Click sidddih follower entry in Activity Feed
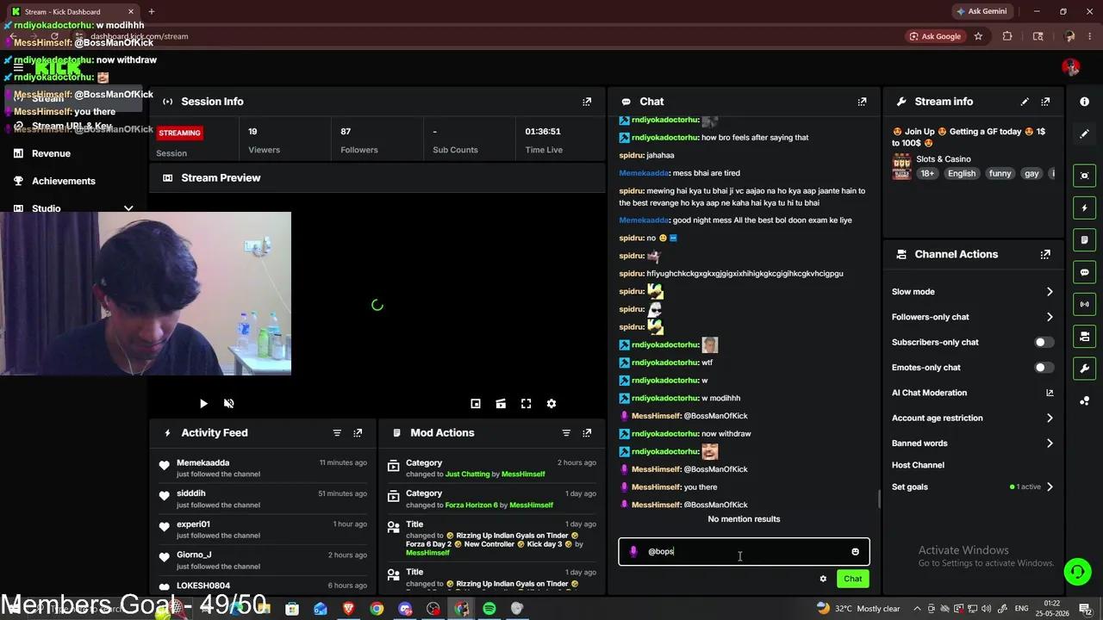Viewport: 1103px width, 620px height. point(263,499)
